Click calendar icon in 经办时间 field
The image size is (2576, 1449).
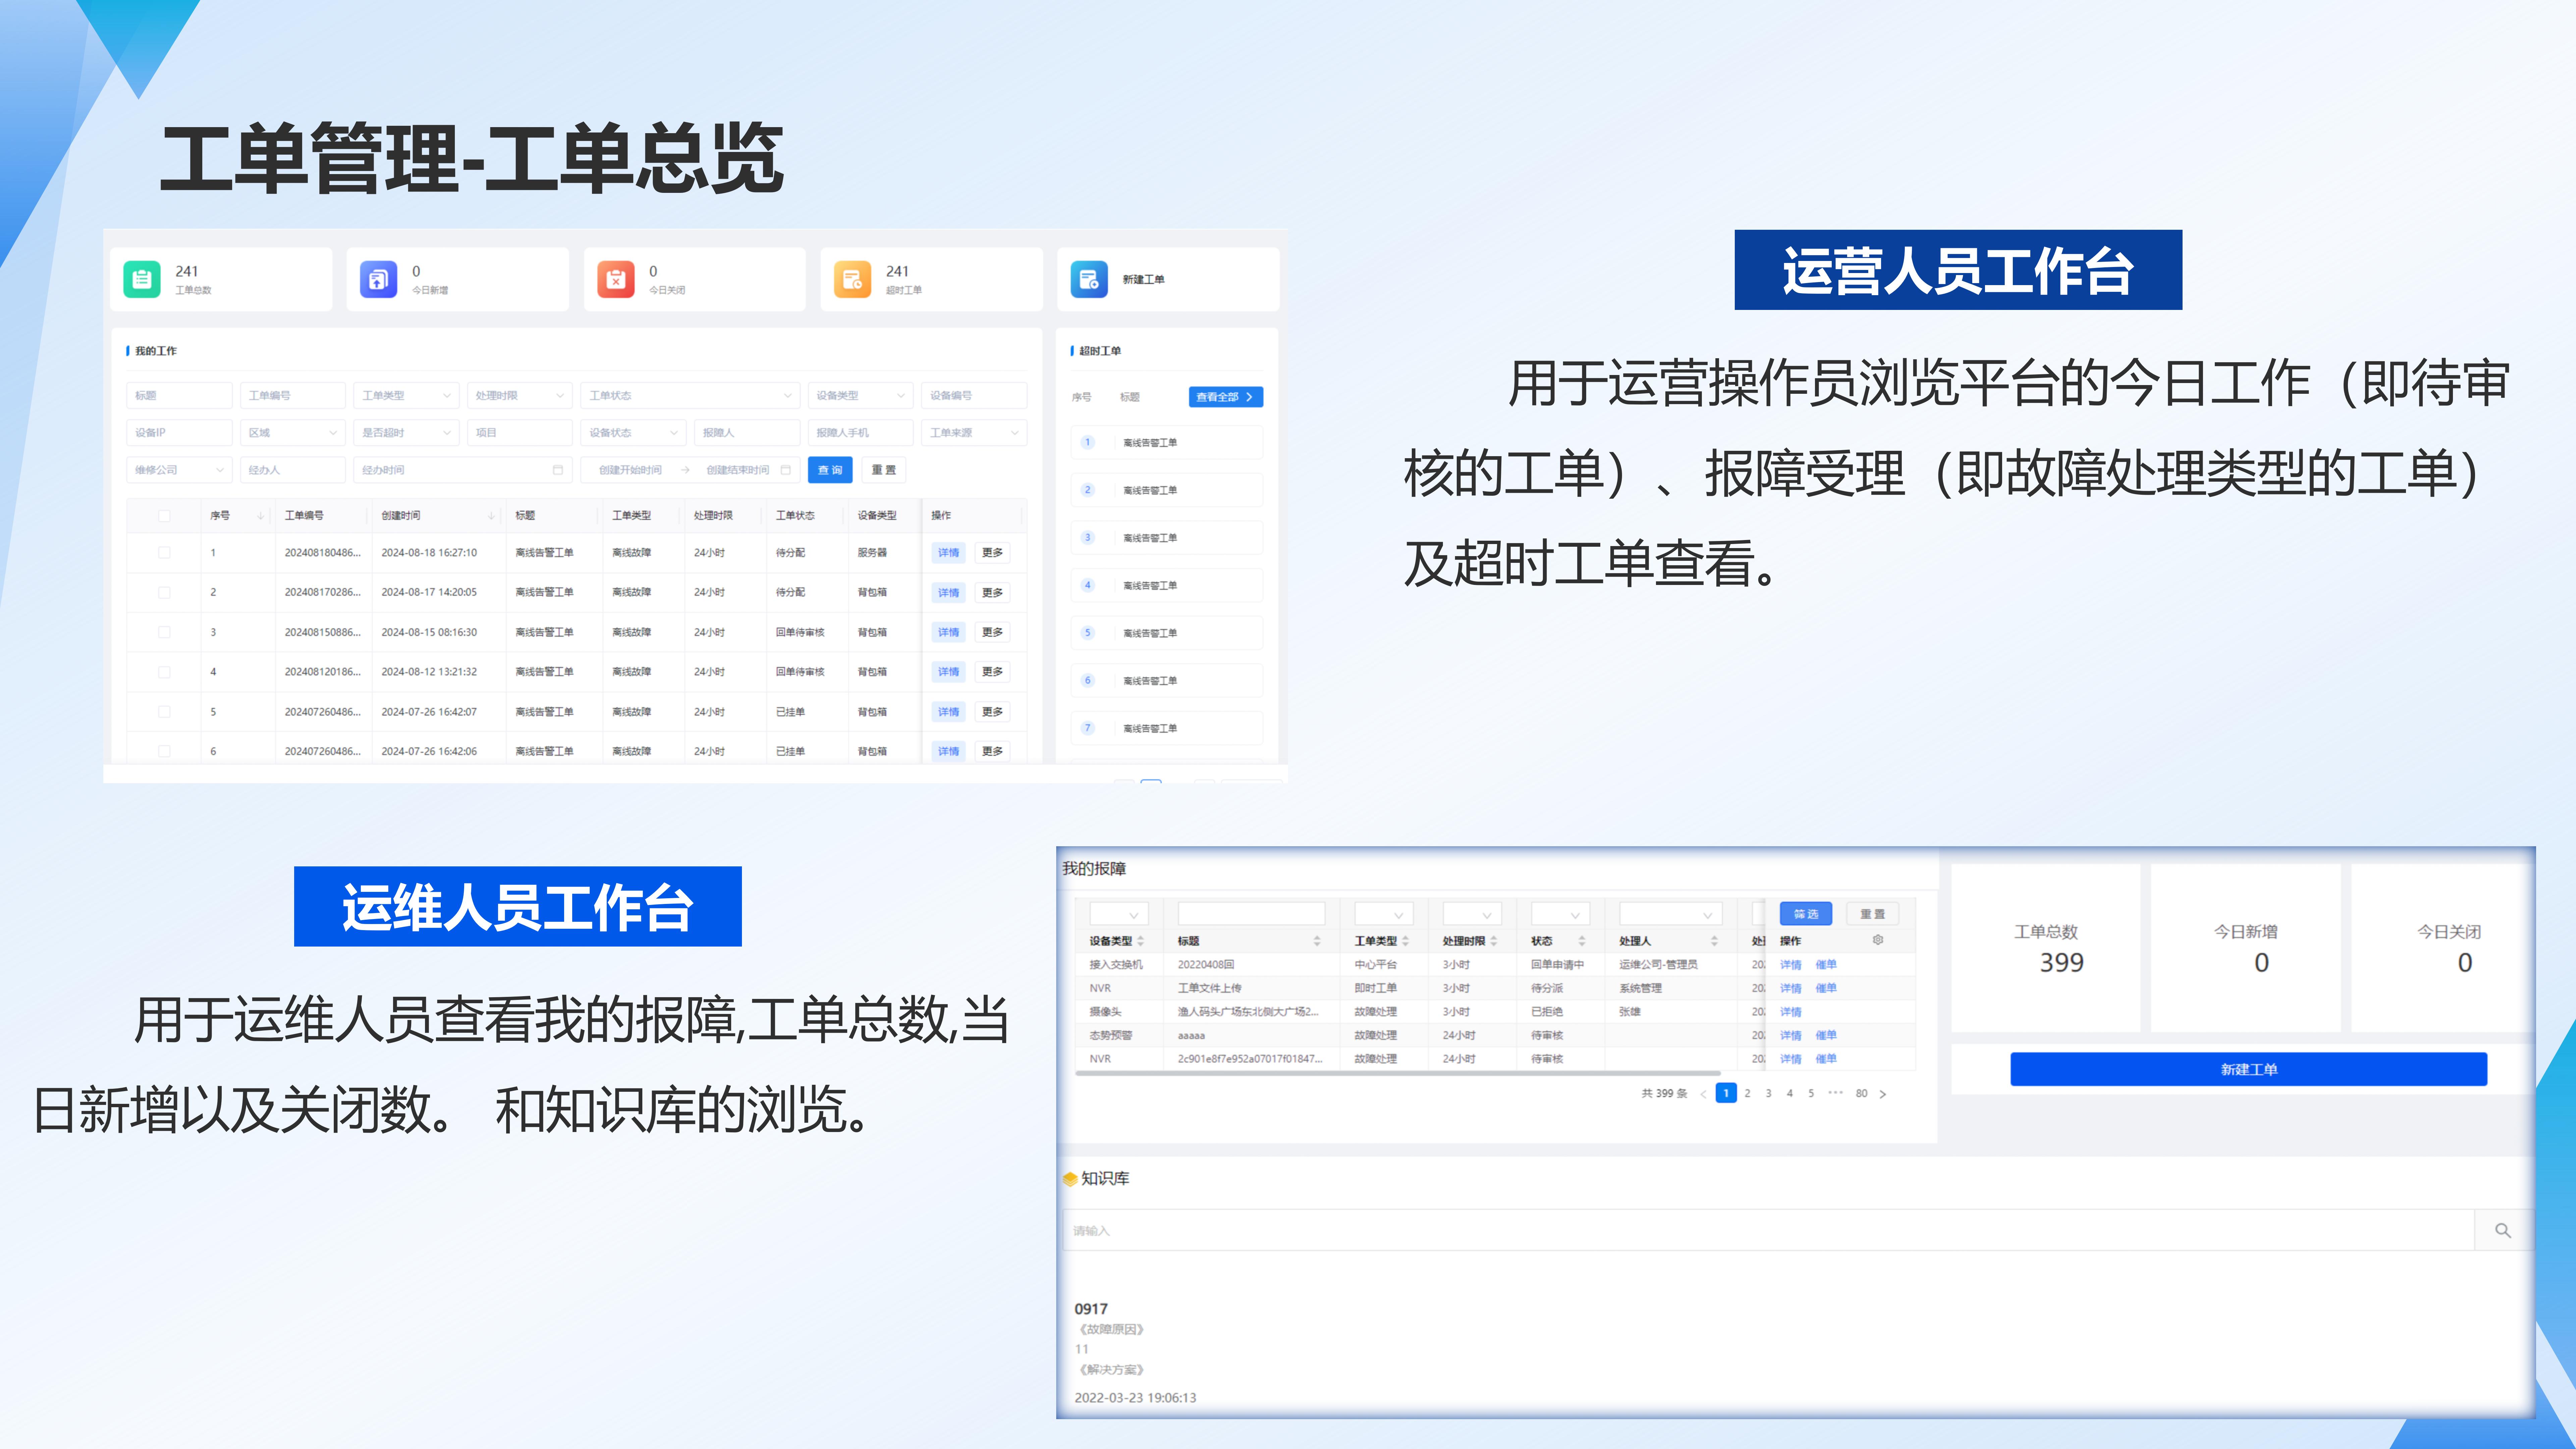[x=558, y=470]
